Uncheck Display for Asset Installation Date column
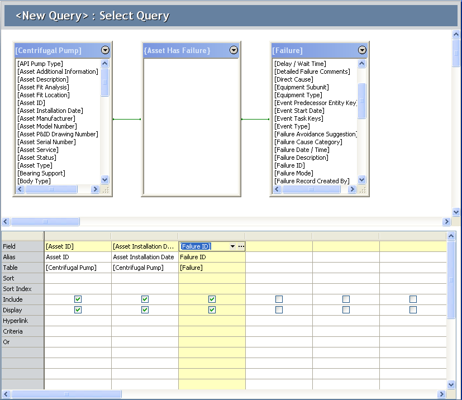 tap(145, 310)
